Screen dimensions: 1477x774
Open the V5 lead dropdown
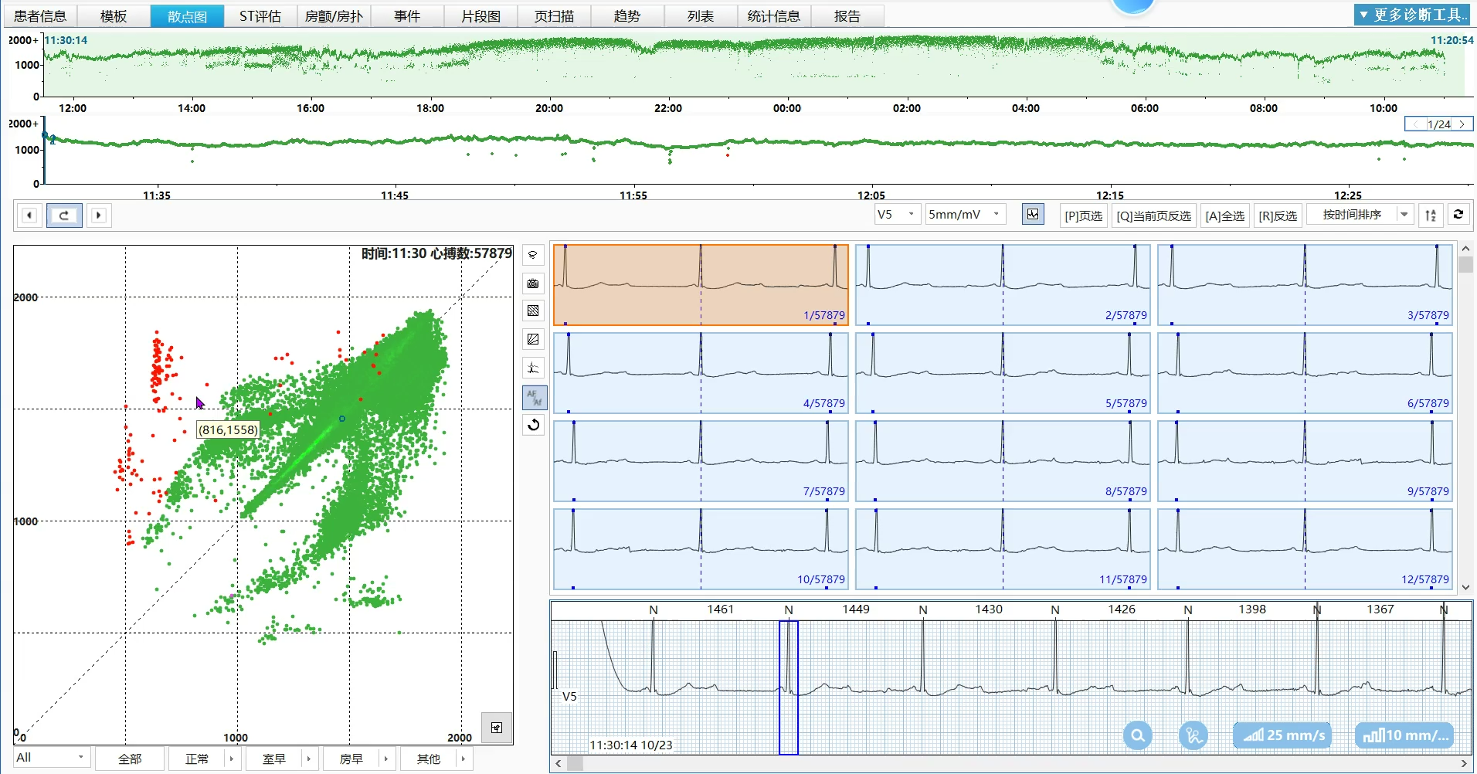pyautogui.click(x=897, y=215)
